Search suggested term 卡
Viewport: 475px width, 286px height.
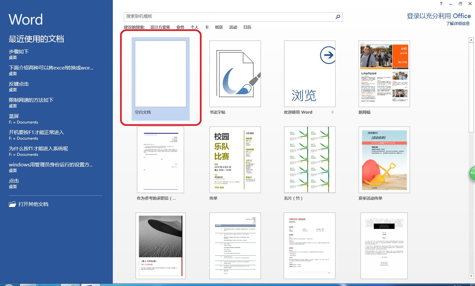(x=207, y=27)
